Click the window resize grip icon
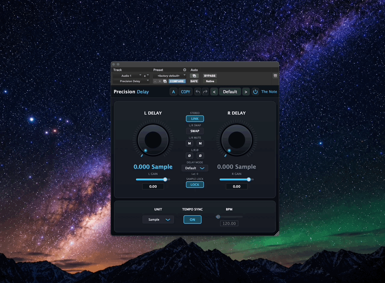The height and width of the screenshot is (283, 385). click(277, 233)
